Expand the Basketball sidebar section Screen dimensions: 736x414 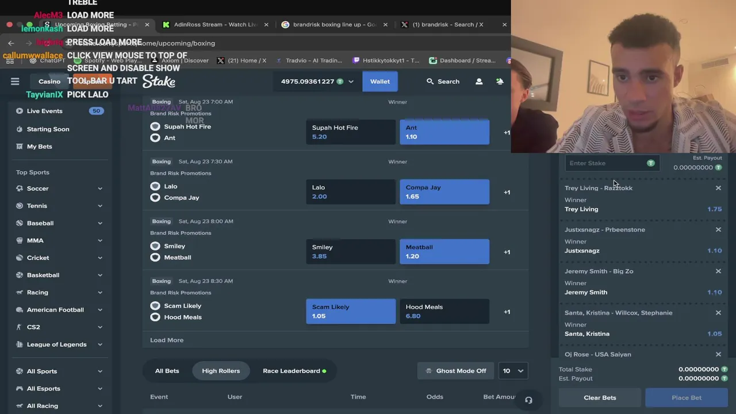pyautogui.click(x=100, y=275)
